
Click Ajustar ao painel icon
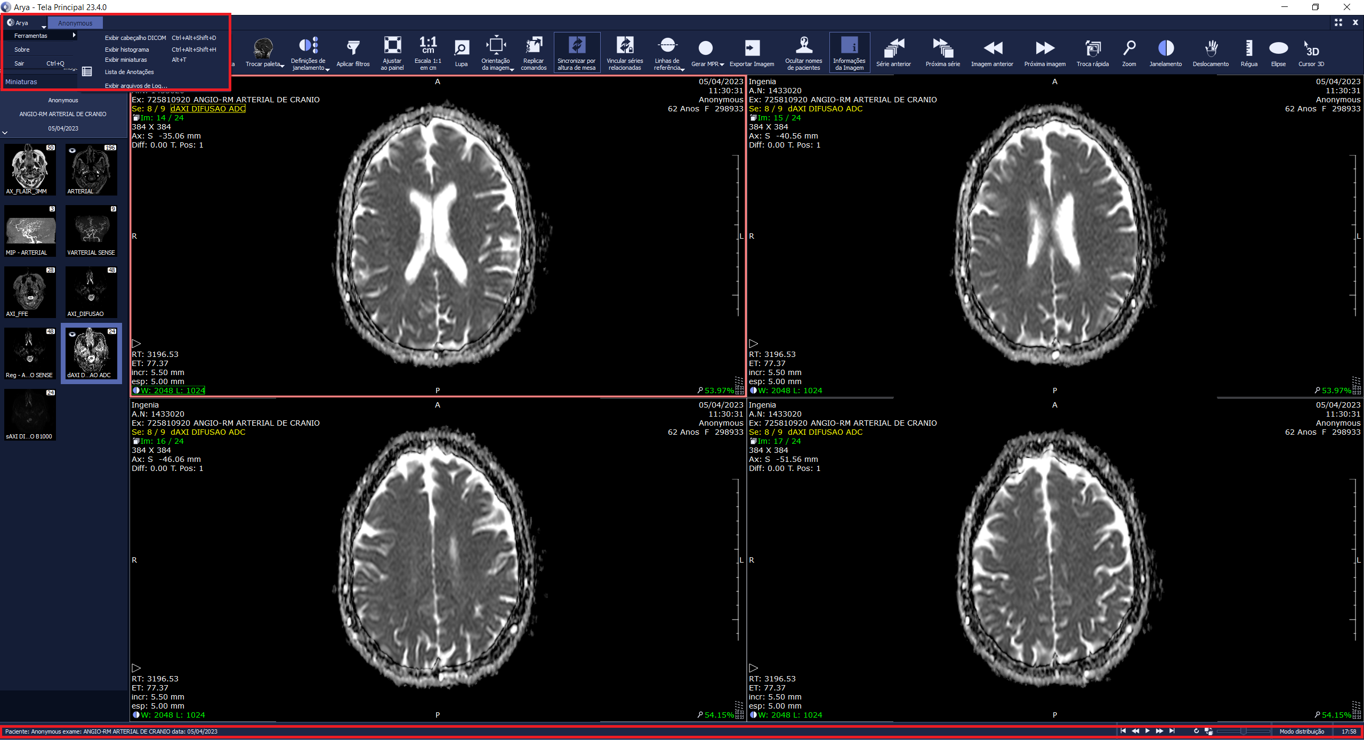tap(392, 45)
